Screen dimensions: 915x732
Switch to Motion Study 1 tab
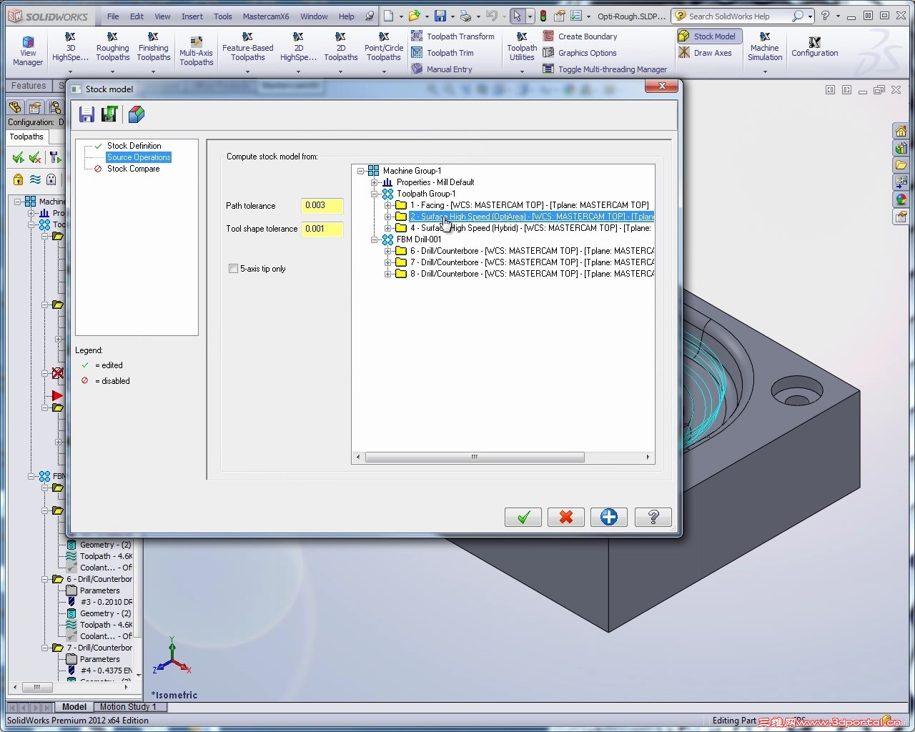pyautogui.click(x=128, y=707)
